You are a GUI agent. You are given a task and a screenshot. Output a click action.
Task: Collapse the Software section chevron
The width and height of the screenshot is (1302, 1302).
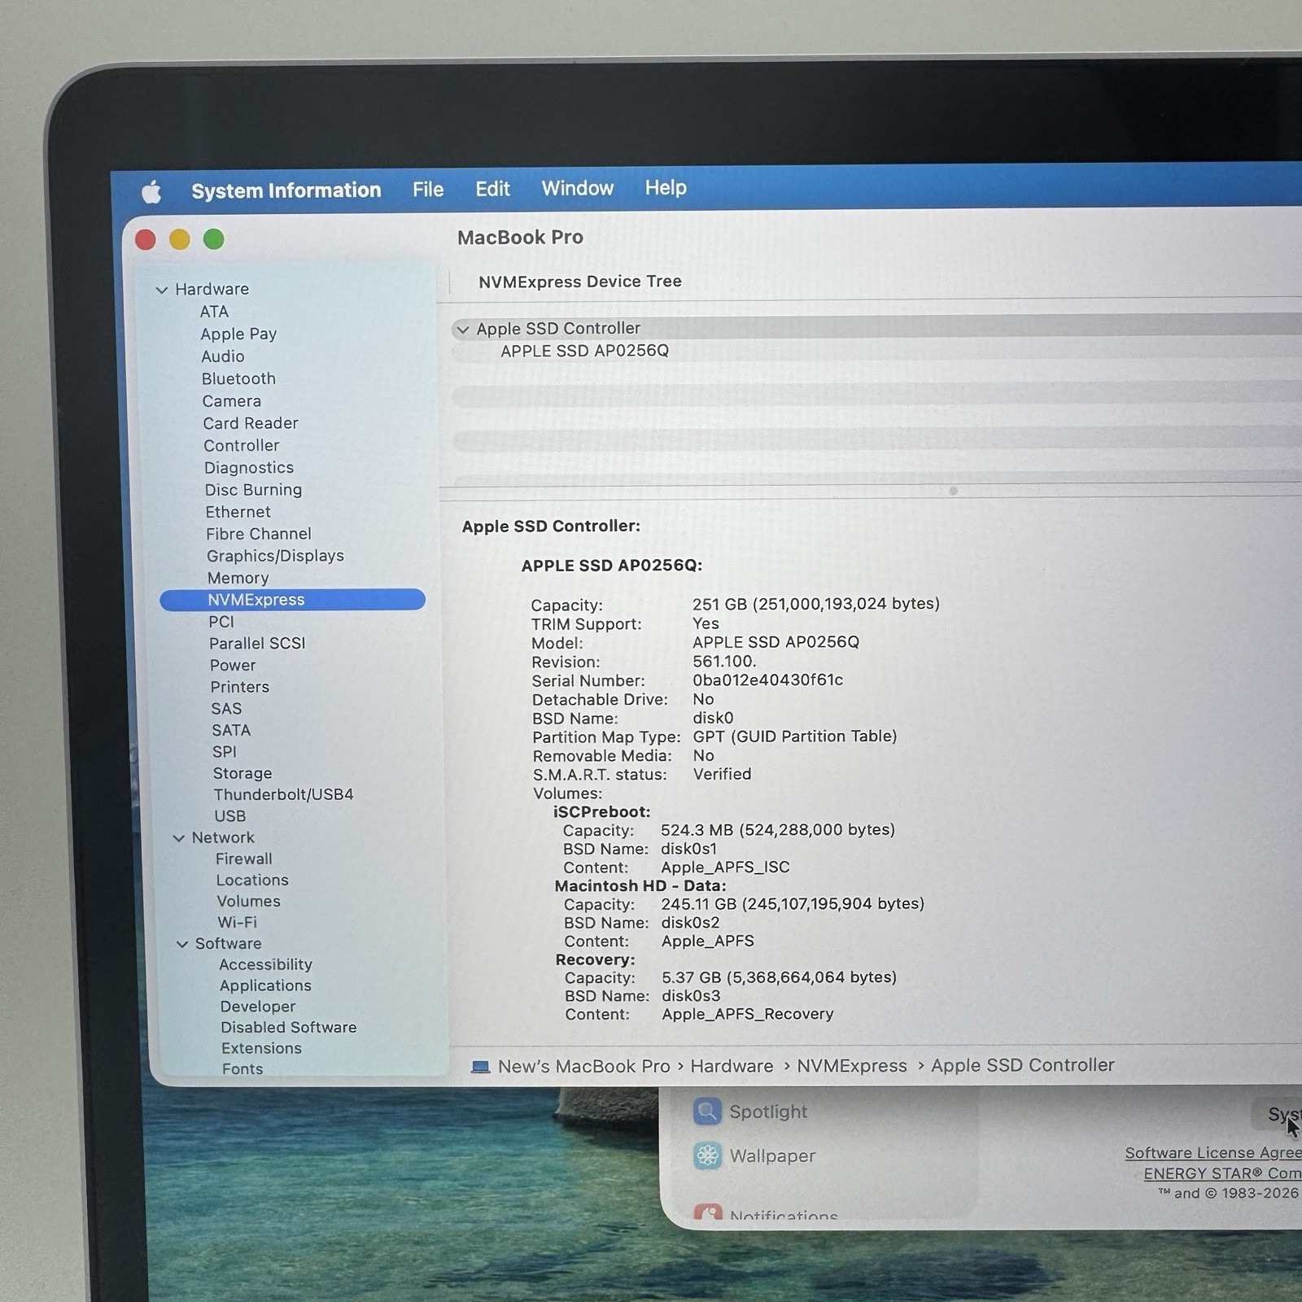182,944
